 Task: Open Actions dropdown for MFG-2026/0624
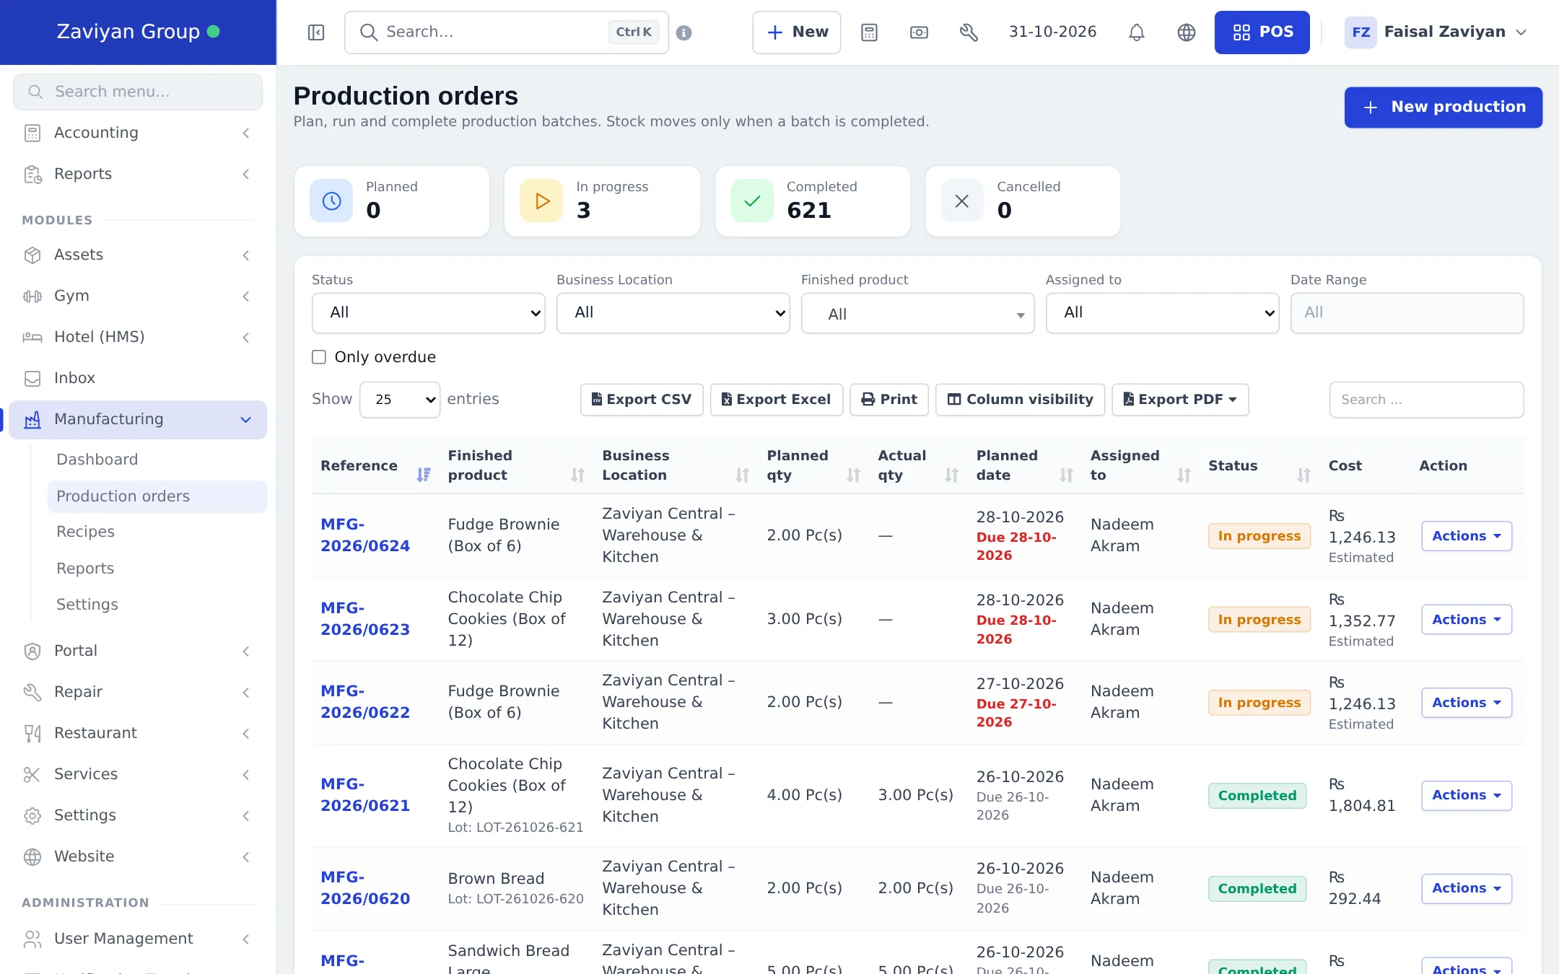1467,535
